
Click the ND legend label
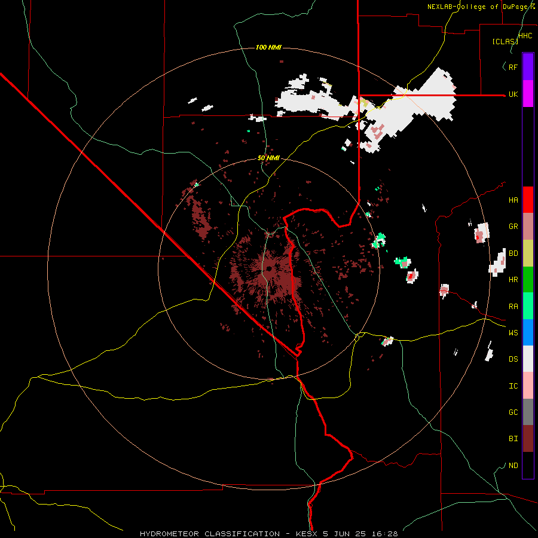[x=513, y=465]
